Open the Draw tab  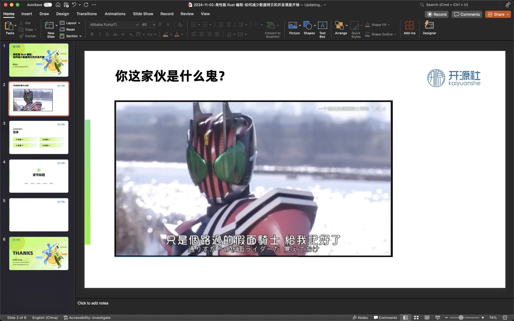pos(44,14)
